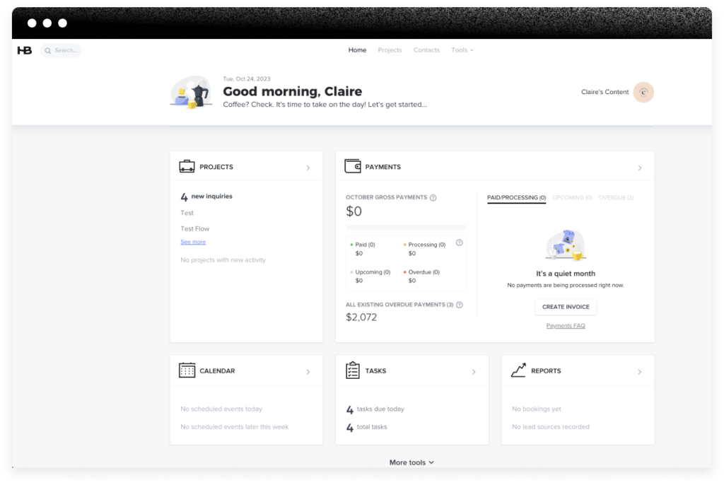The image size is (724, 485).
Task: Click the Projects briefcase icon
Action: 187,167
